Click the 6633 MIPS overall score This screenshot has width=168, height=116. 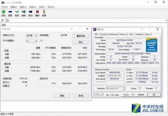pyautogui.click(x=82, y=83)
